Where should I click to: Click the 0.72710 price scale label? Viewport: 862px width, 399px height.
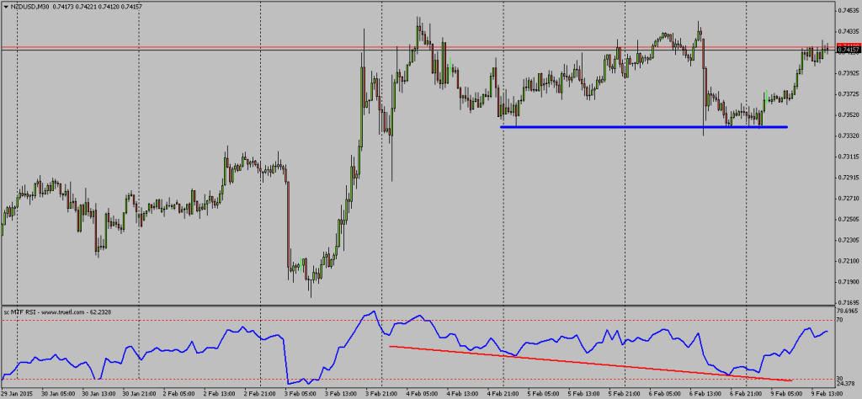[849, 199]
